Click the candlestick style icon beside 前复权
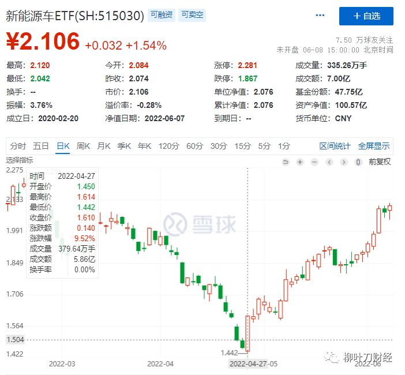 [x=358, y=162]
